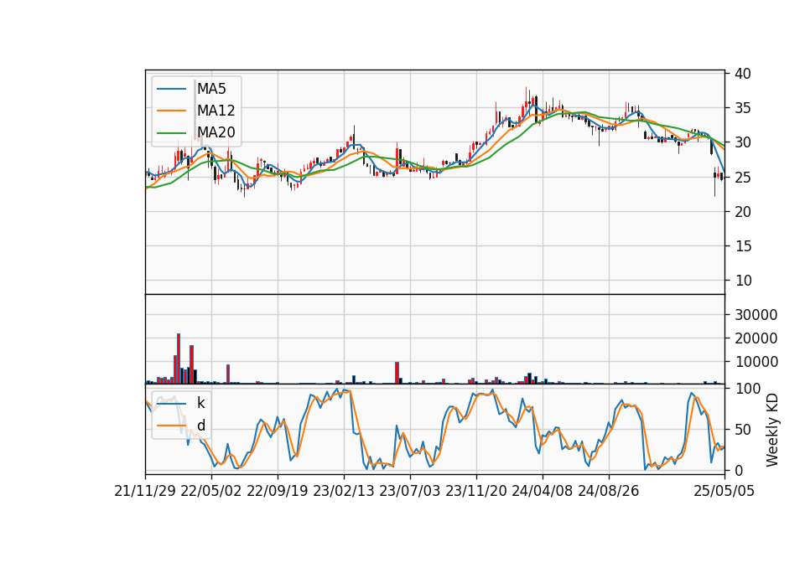Click the 23/02/13 date label
This screenshot has height=578, width=805.
click(344, 491)
